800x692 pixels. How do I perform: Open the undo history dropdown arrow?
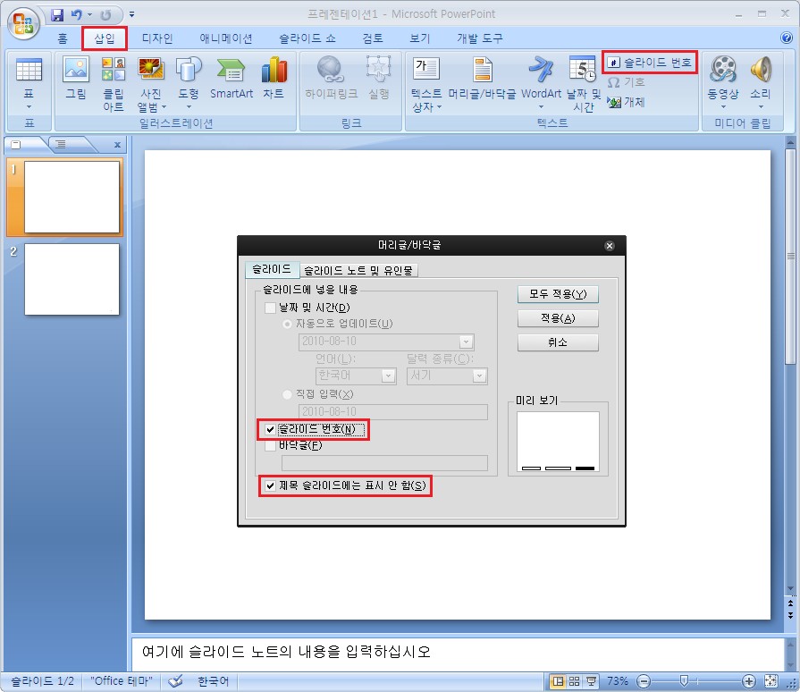pyautogui.click(x=89, y=15)
